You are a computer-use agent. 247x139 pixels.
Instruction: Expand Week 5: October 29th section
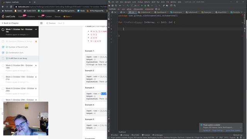(36, 100)
